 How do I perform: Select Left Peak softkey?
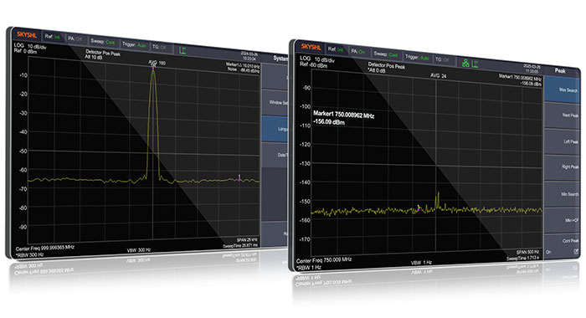[x=563, y=141]
